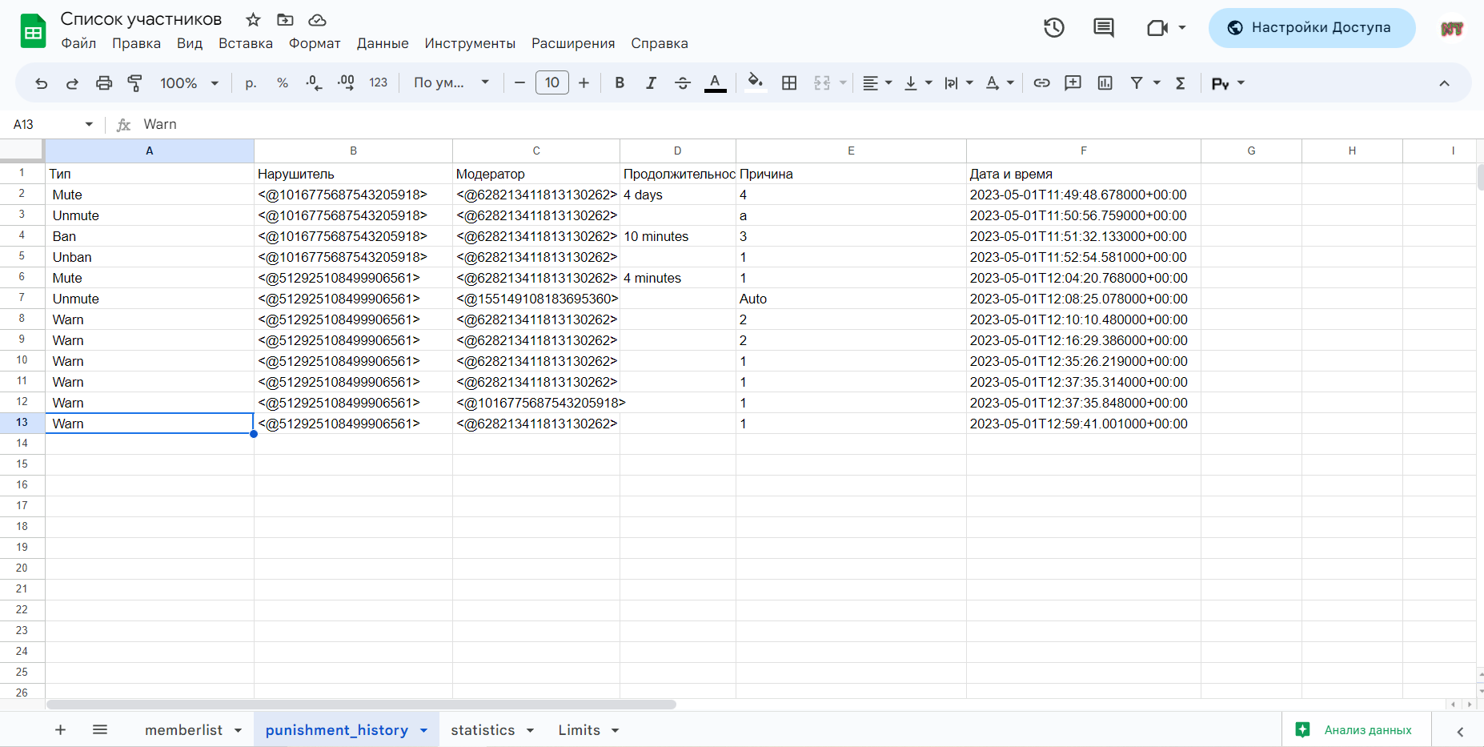Switch to the statistics sheet tab

coord(481,729)
